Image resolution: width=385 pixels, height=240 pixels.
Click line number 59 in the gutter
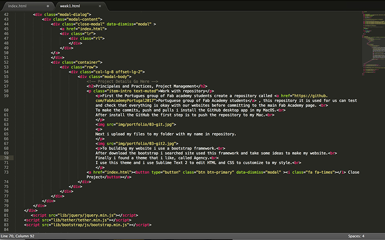coord(6,96)
